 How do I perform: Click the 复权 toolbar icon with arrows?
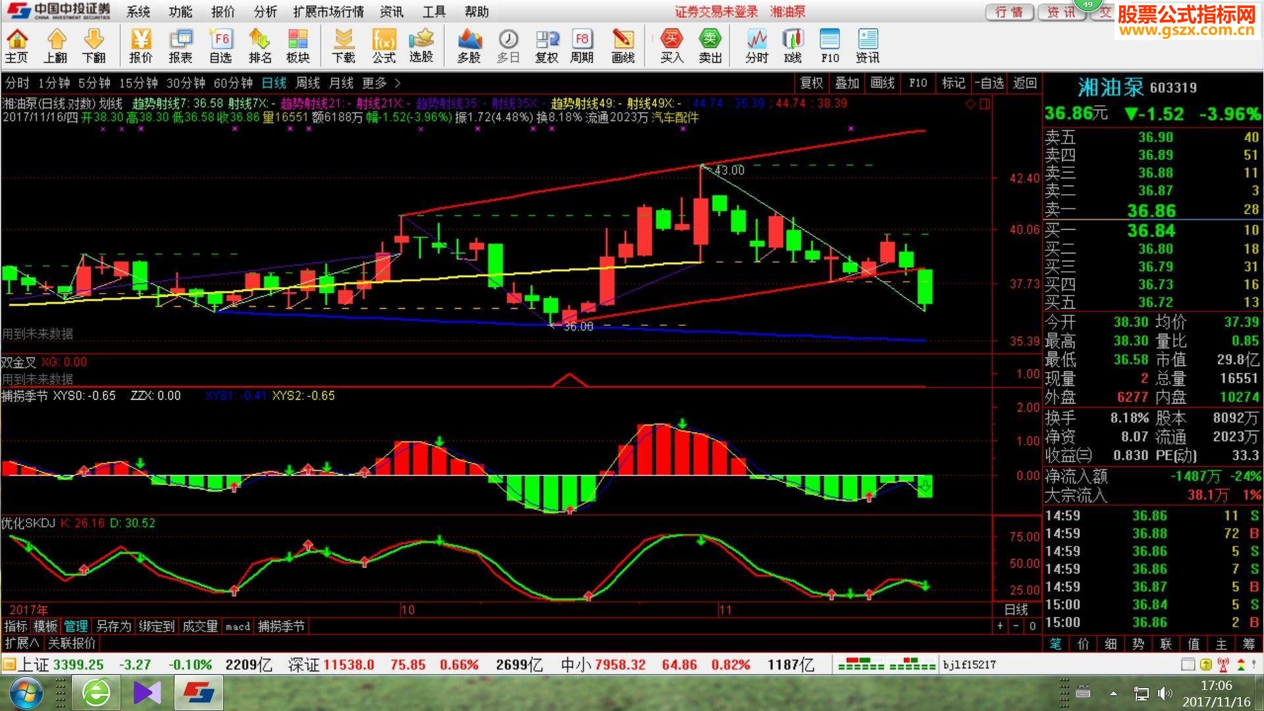546,46
